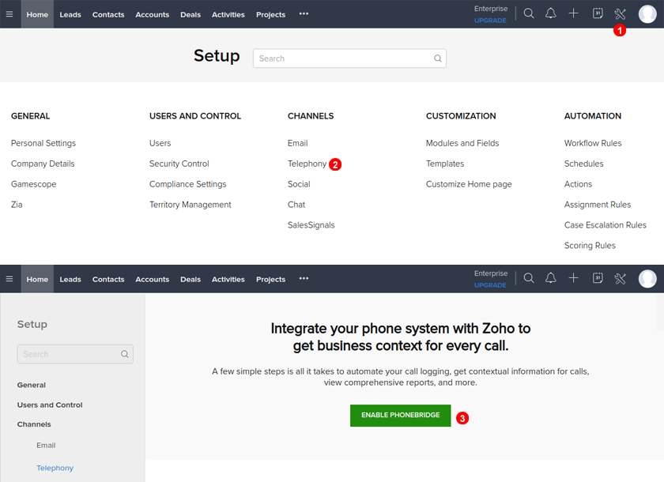Open Scoring Rules link

tap(590, 246)
